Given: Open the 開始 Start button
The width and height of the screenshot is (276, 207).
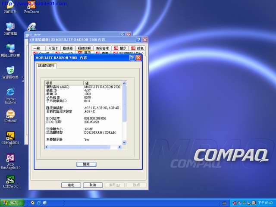Looking at the screenshot, I should [x=12, y=203].
